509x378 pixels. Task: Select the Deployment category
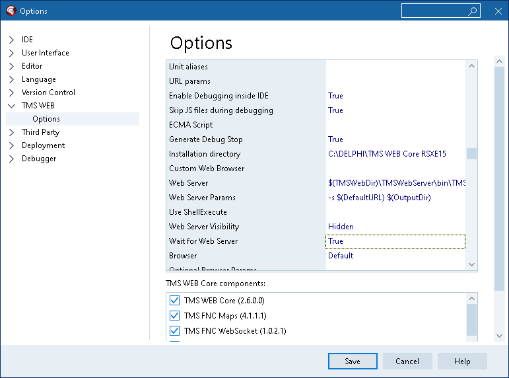43,145
